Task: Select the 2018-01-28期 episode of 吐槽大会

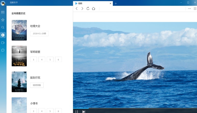Action: click(39, 34)
